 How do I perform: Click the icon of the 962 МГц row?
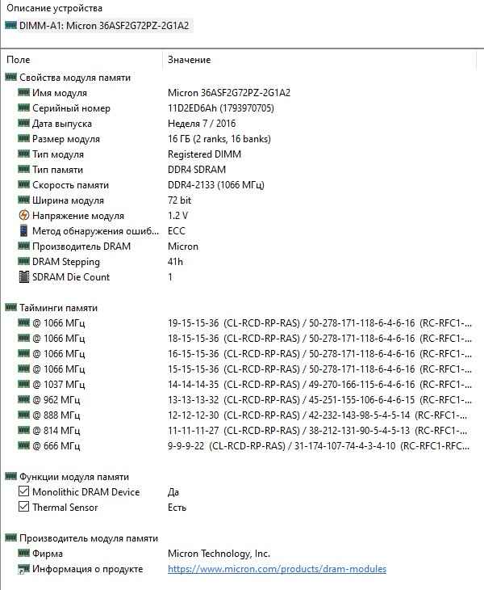pos(23,399)
